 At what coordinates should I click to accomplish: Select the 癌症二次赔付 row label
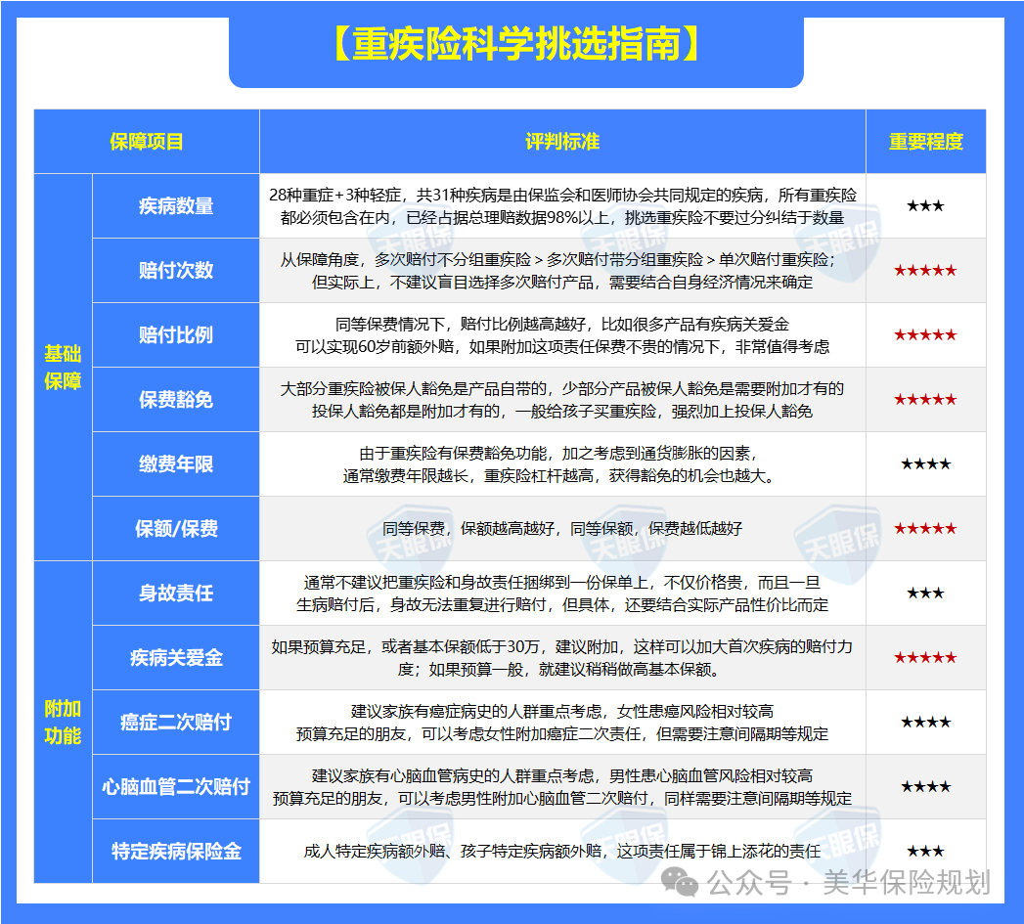(x=174, y=722)
